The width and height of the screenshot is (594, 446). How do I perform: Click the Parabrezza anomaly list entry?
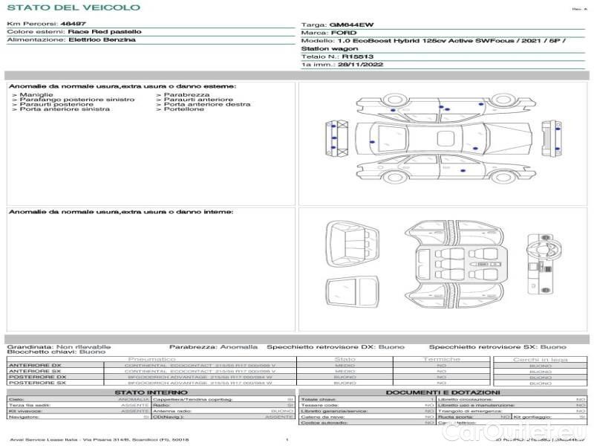[x=186, y=95]
